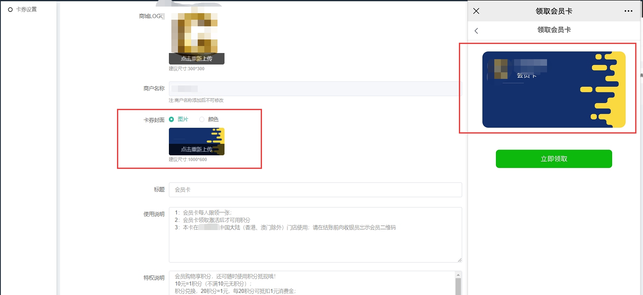This screenshot has height=295, width=643.
Task: Open the 卡券设置 sidebar menu item
Action: [26, 9]
